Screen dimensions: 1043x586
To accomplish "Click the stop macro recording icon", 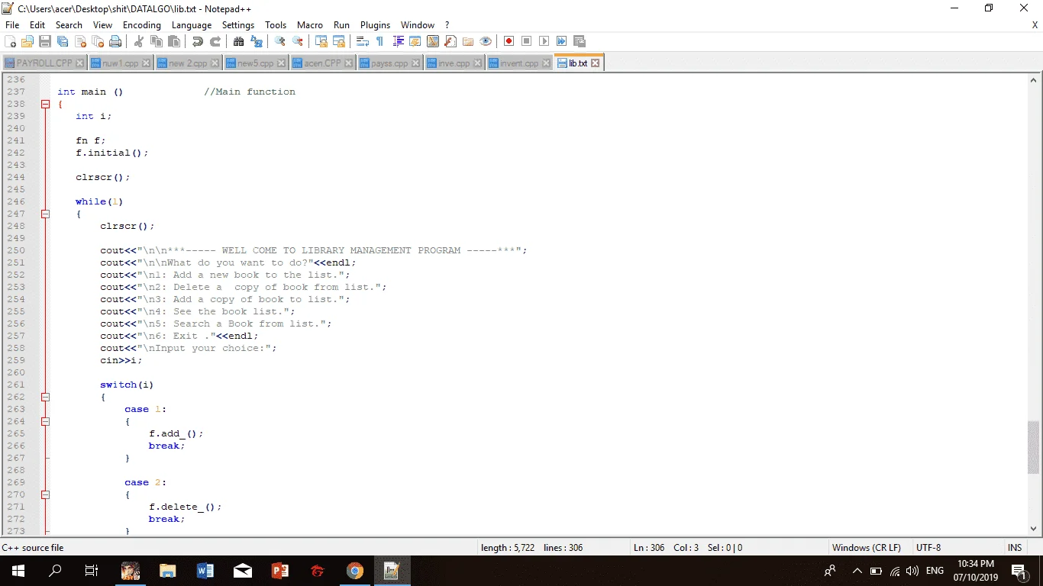I will coord(526,41).
